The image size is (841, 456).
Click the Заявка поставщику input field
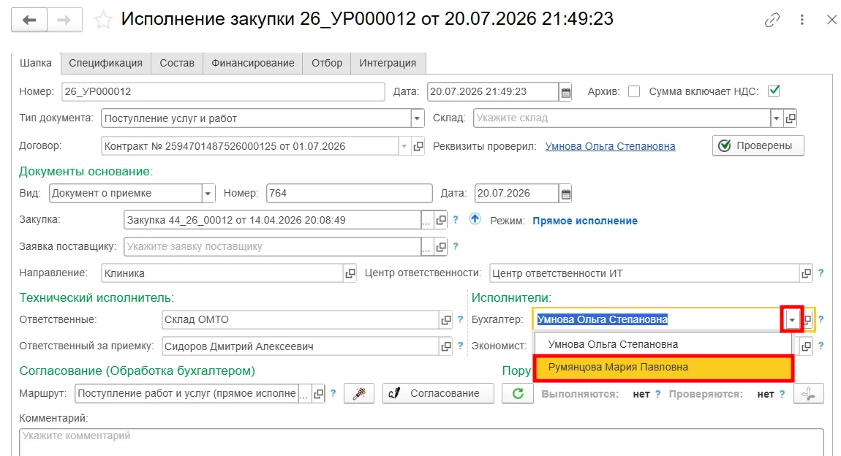pos(273,247)
